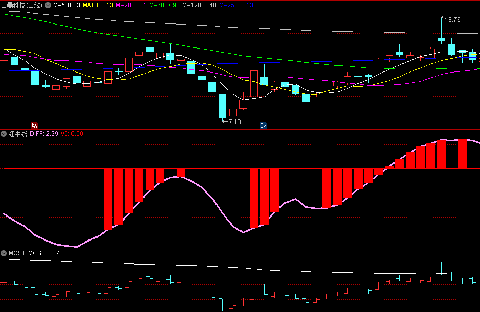Screen dimensions: 480x312
Task: Select the long cyan candlestick above 7.10
Action: 222,106
